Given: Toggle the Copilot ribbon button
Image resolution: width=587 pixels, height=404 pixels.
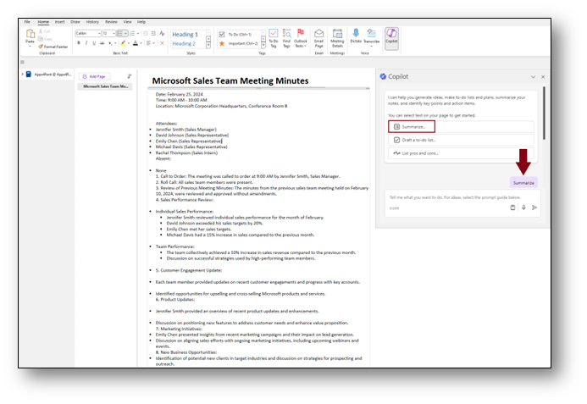Looking at the screenshot, I should (391, 38).
